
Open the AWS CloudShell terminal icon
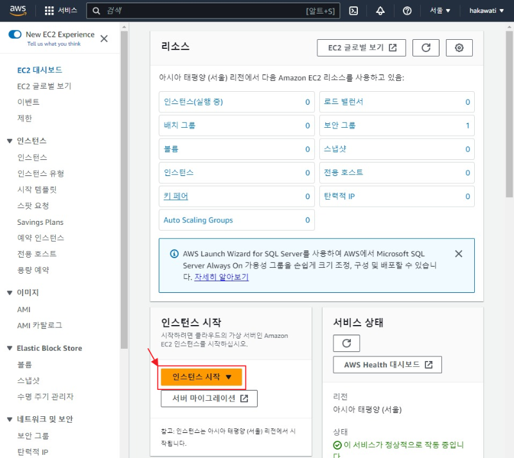pyautogui.click(x=353, y=10)
